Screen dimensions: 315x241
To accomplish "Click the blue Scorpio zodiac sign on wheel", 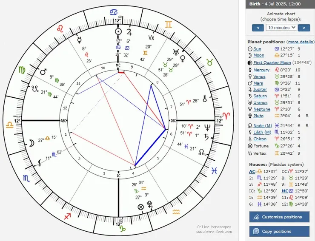I will [26, 178].
